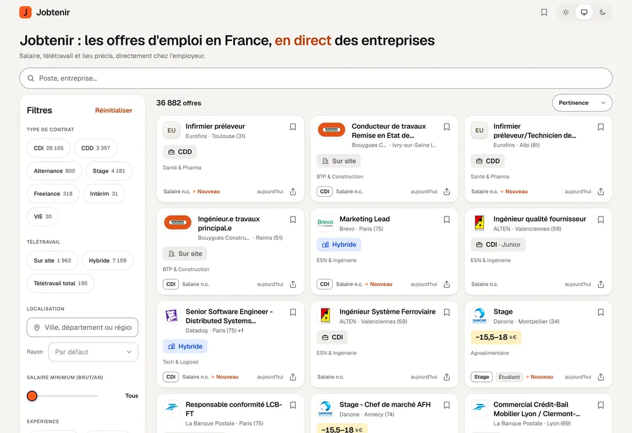Bookmark the Conducteur de travaux offer
The width and height of the screenshot is (632, 433).
(x=447, y=127)
